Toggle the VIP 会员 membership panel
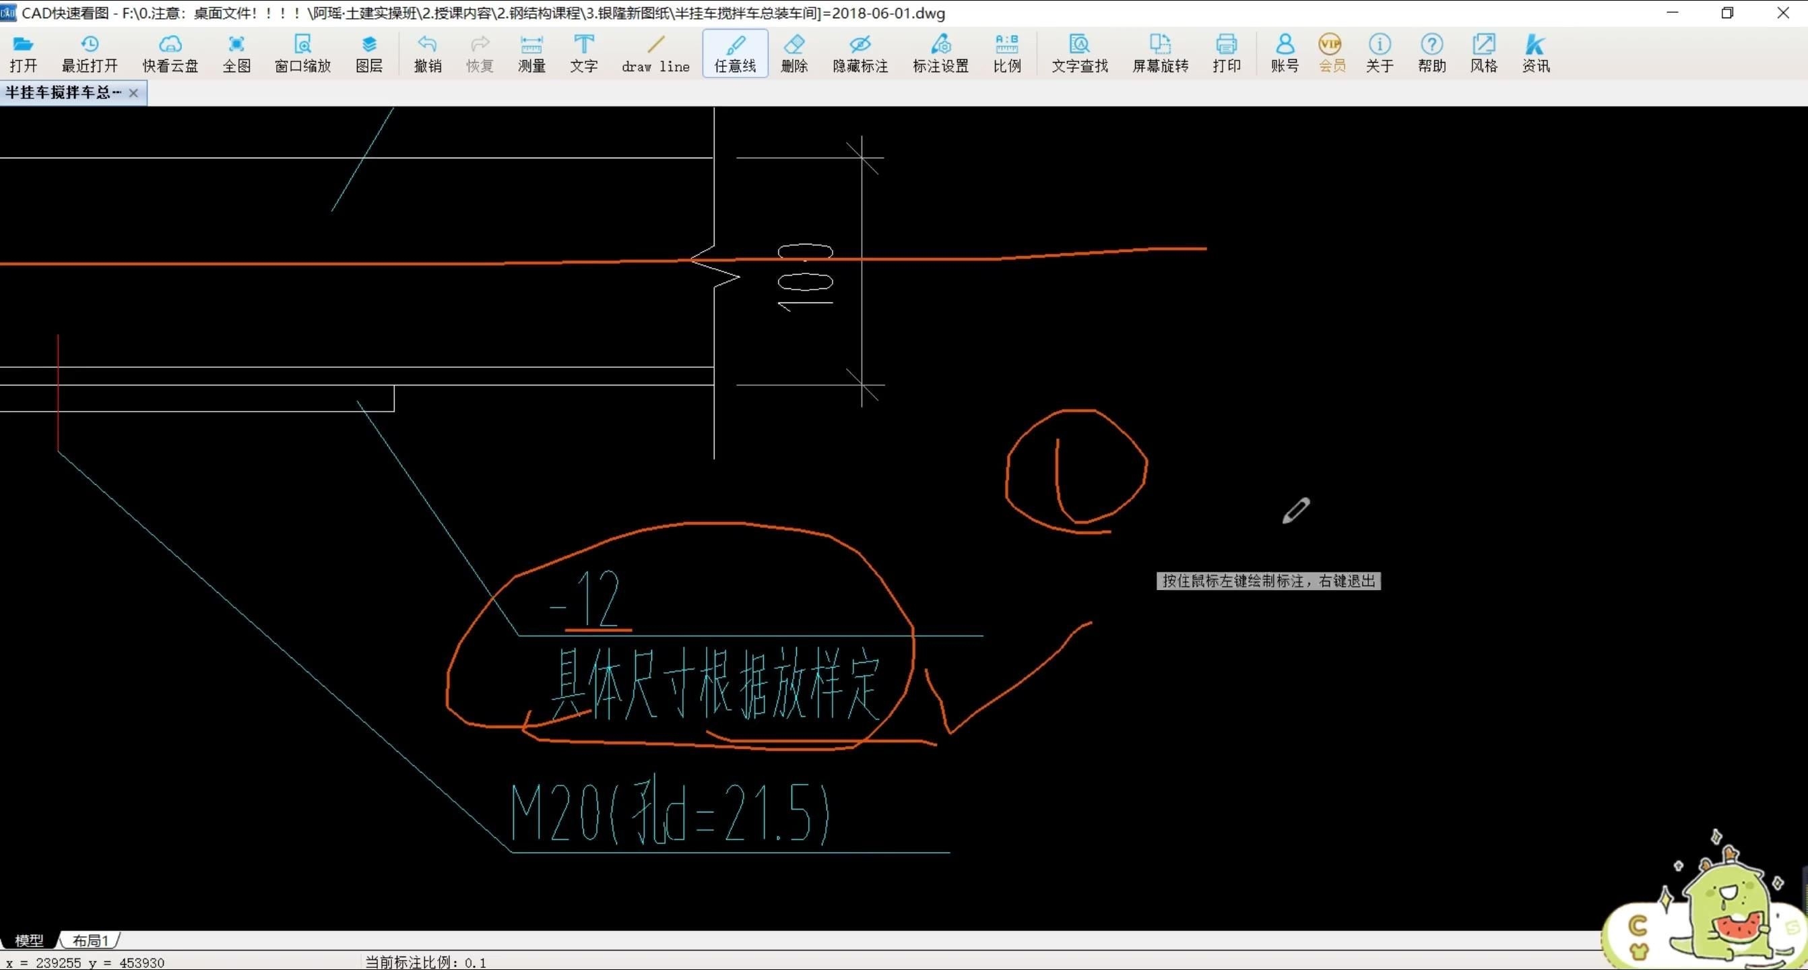 point(1330,53)
